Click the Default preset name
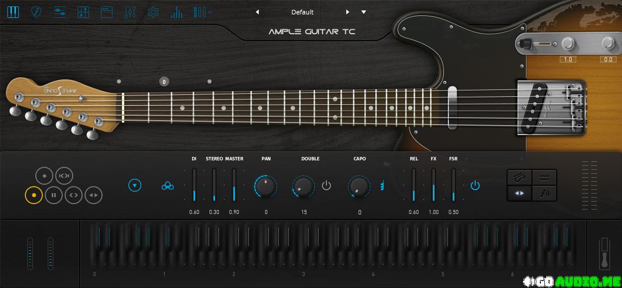Screen dimensions: 622x288 click(x=303, y=12)
